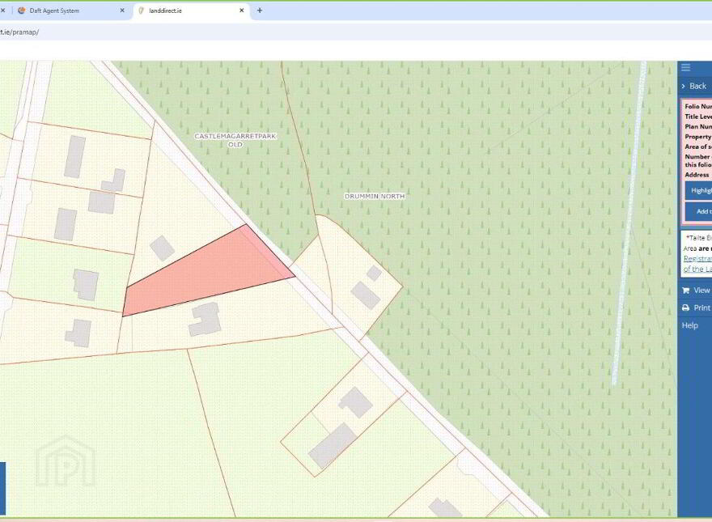Click the Add button below Highlight
The image size is (712, 522).
coord(699,211)
